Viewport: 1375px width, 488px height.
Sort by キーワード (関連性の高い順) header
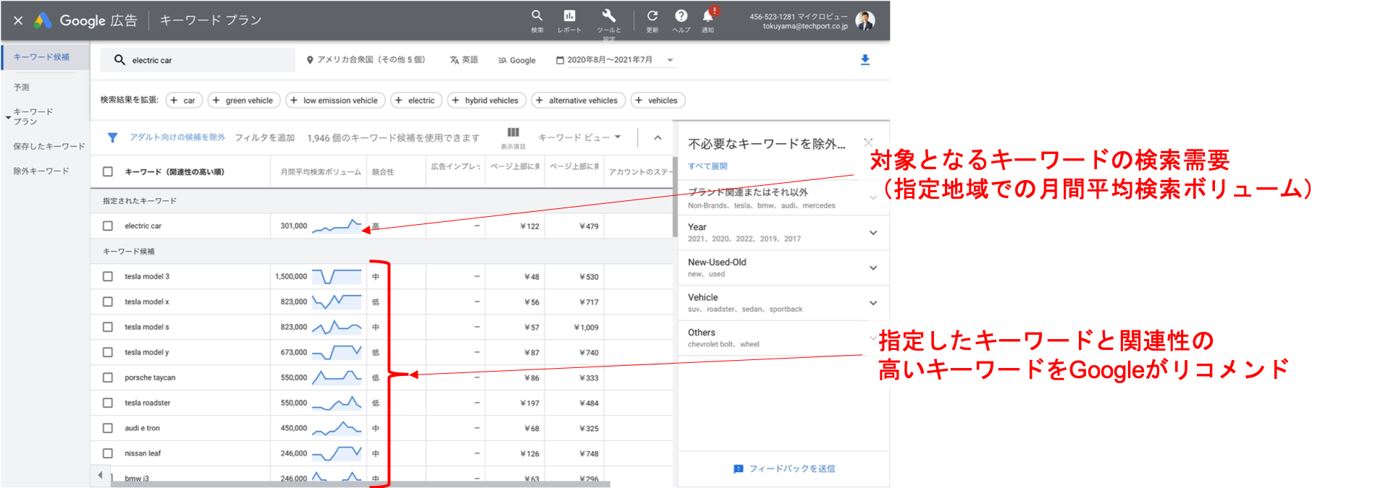coord(174,172)
